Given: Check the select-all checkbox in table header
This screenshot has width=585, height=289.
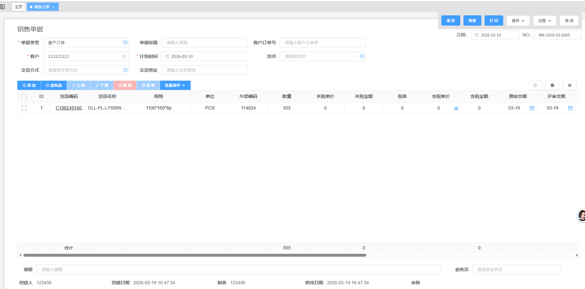Looking at the screenshot, I should click(24, 97).
